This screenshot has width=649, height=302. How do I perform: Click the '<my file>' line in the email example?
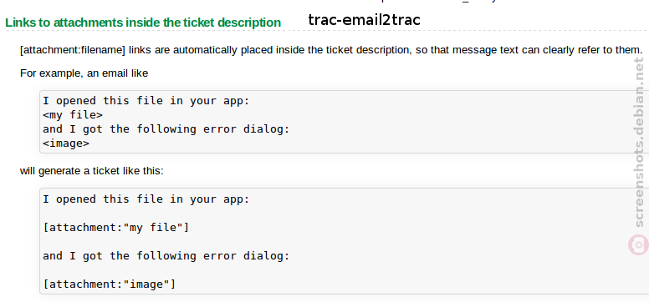tap(73, 115)
